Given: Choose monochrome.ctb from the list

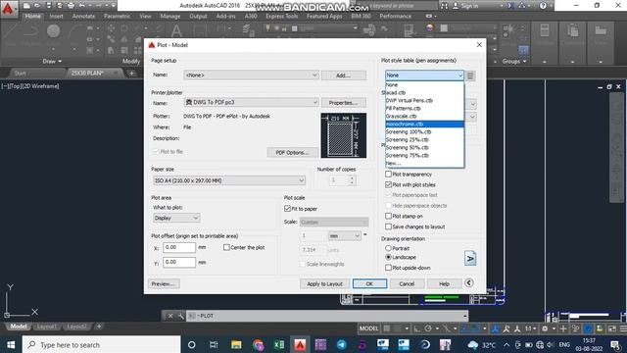Looking at the screenshot, I should [424, 125].
